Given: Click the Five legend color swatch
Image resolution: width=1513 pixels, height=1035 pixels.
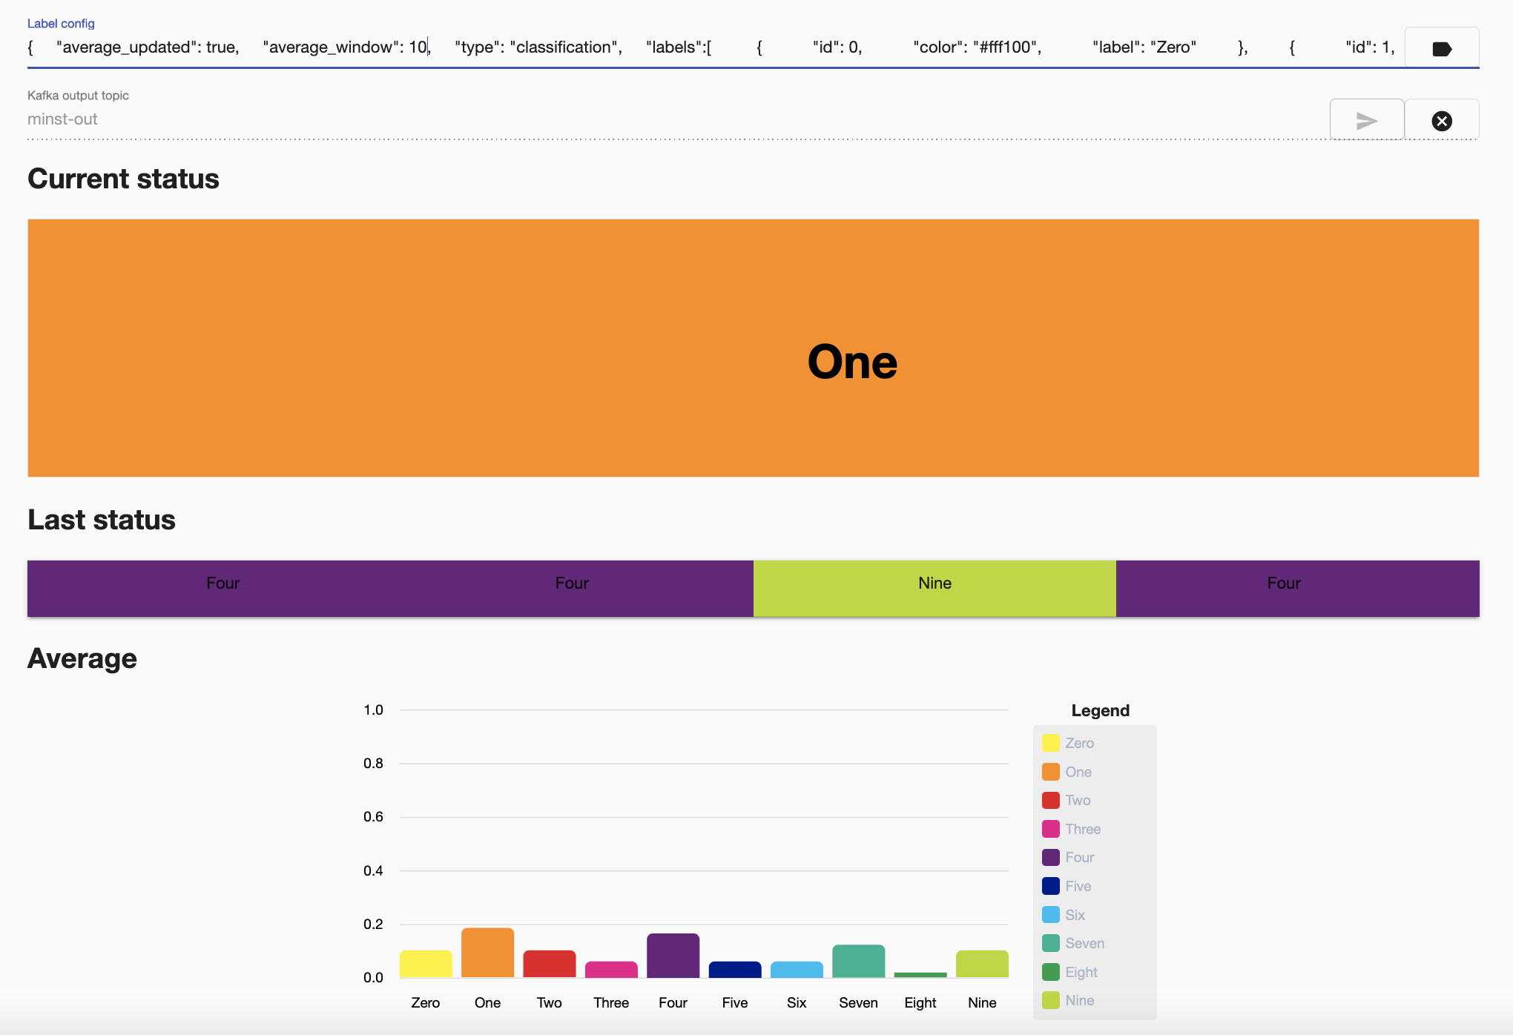Looking at the screenshot, I should click(1050, 886).
